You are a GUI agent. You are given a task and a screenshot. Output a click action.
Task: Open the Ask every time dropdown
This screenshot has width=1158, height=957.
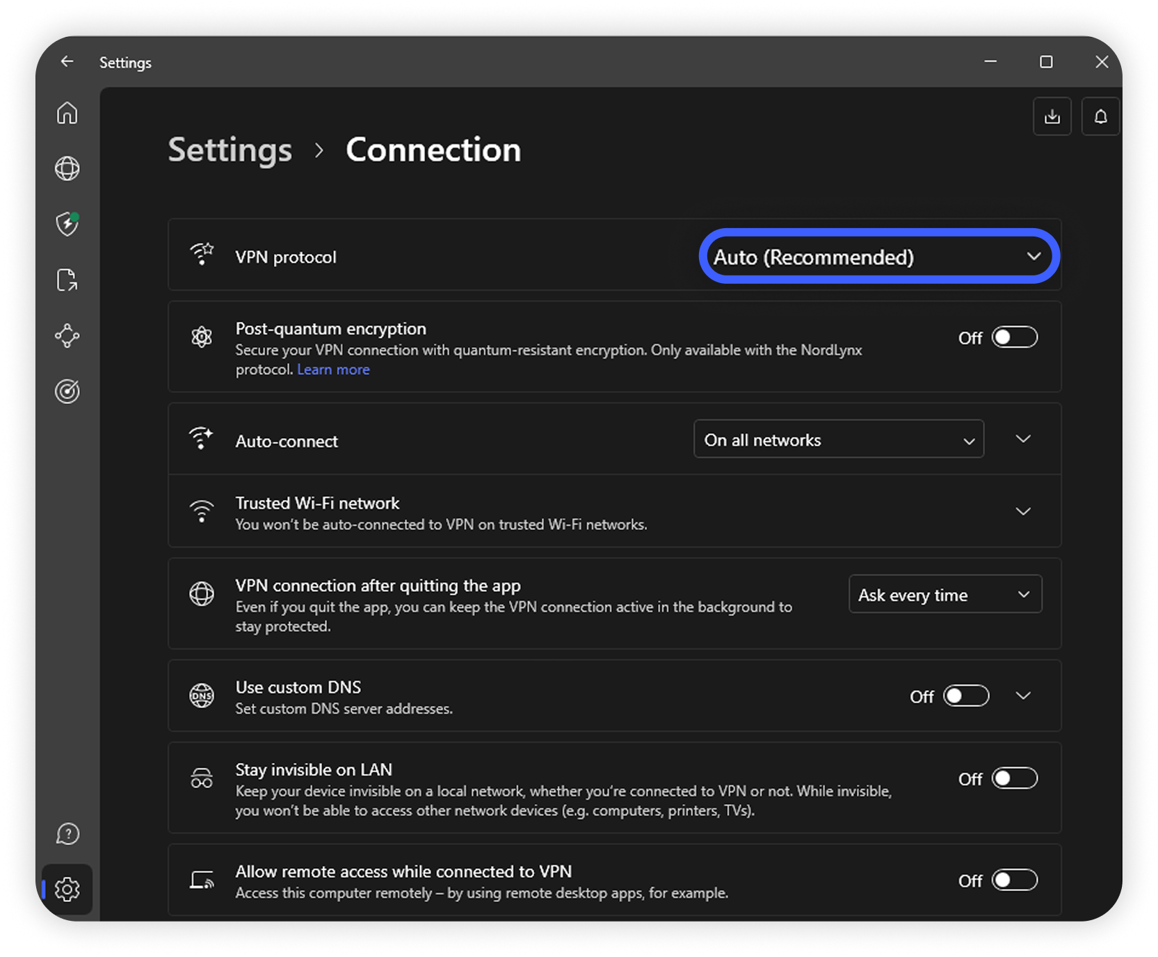click(x=944, y=595)
